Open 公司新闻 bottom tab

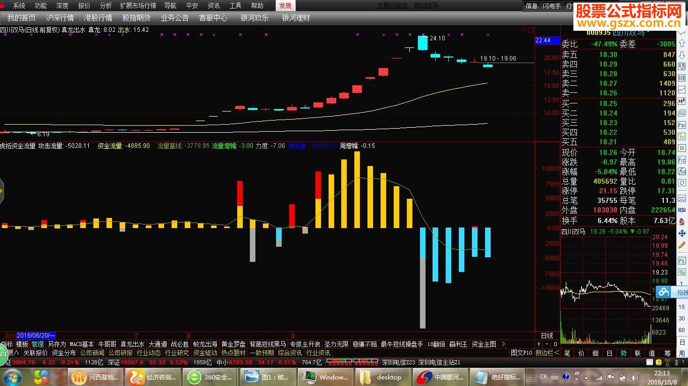click(92, 353)
